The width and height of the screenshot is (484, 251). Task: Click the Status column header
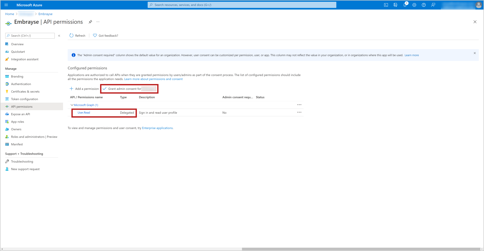260,97
